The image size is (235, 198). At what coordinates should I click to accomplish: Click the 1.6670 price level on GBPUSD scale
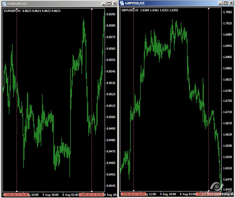227,123
